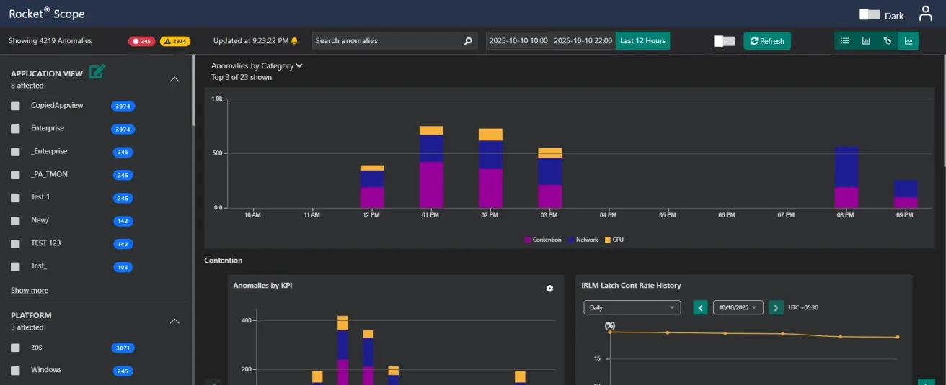Click the yellow notification bell icon
The image size is (946, 385).
click(x=294, y=41)
